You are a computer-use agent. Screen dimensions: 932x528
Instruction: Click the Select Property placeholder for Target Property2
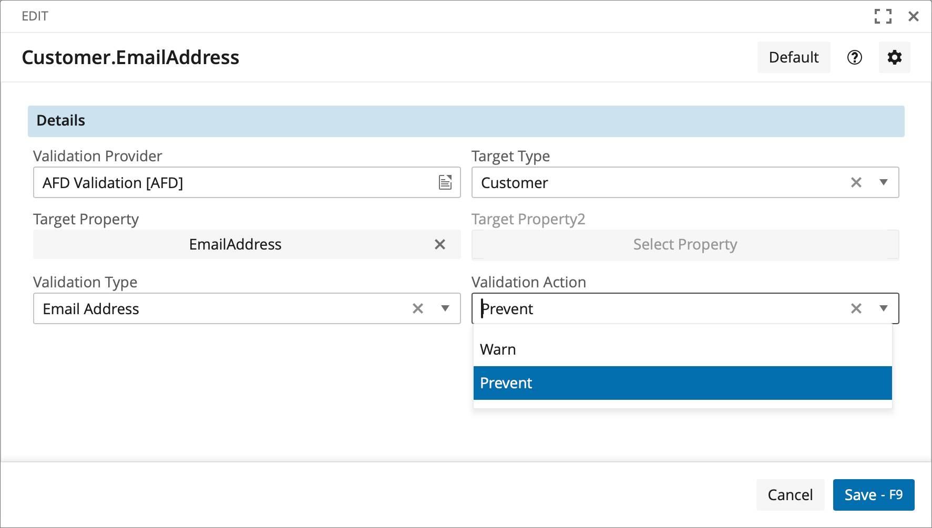(684, 245)
